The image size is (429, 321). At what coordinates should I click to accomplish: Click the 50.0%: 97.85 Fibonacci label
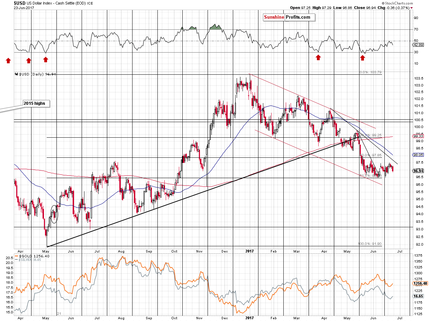371,155
